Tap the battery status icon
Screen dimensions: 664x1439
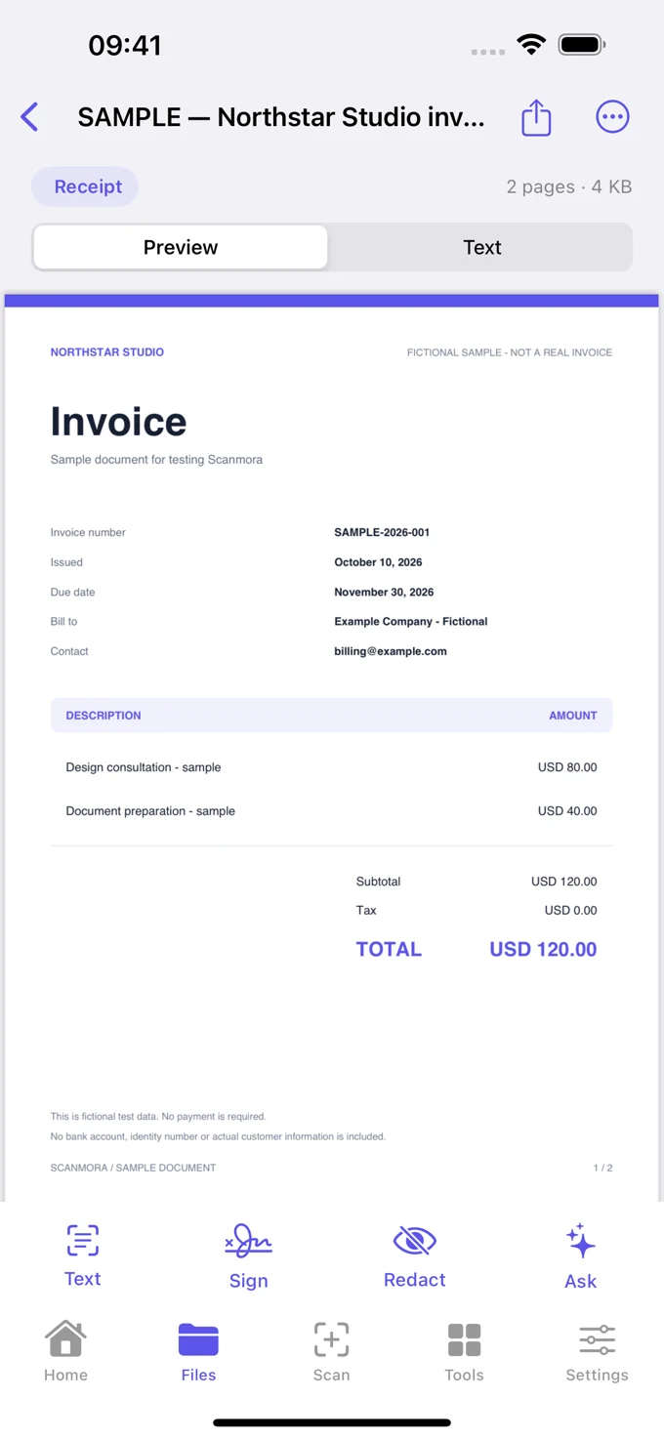(x=582, y=45)
